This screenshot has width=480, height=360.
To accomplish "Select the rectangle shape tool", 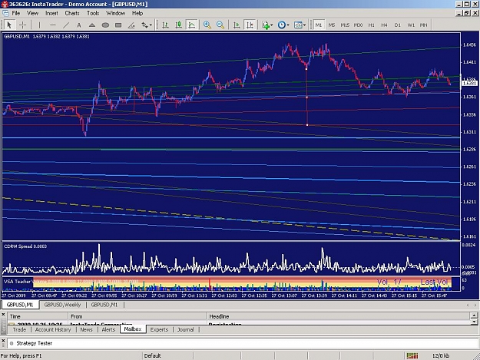I will tap(118, 25).
